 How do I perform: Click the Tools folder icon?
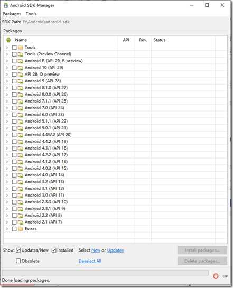[x=21, y=48]
